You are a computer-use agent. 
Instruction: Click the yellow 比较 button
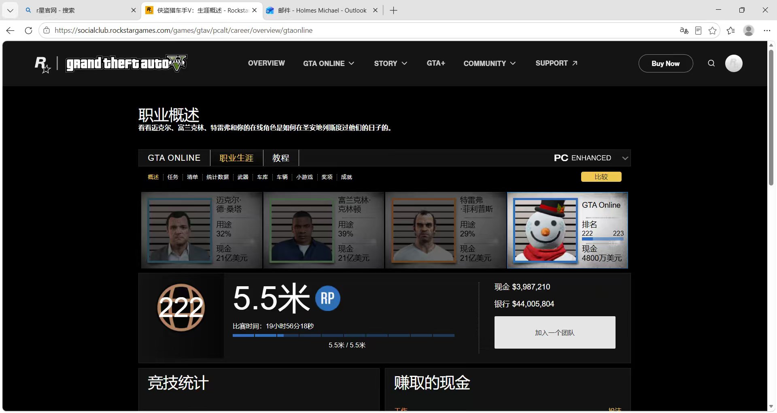tap(601, 177)
